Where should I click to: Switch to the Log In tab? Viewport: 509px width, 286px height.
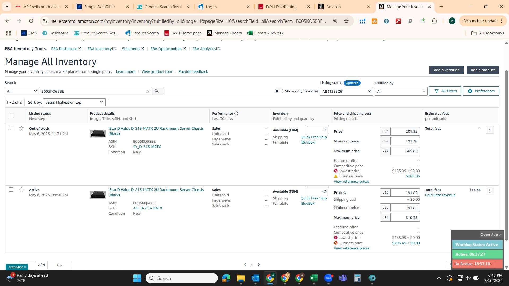(x=223, y=7)
